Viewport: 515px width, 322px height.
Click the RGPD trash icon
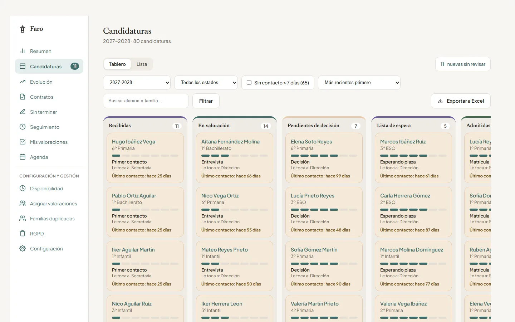(x=23, y=234)
